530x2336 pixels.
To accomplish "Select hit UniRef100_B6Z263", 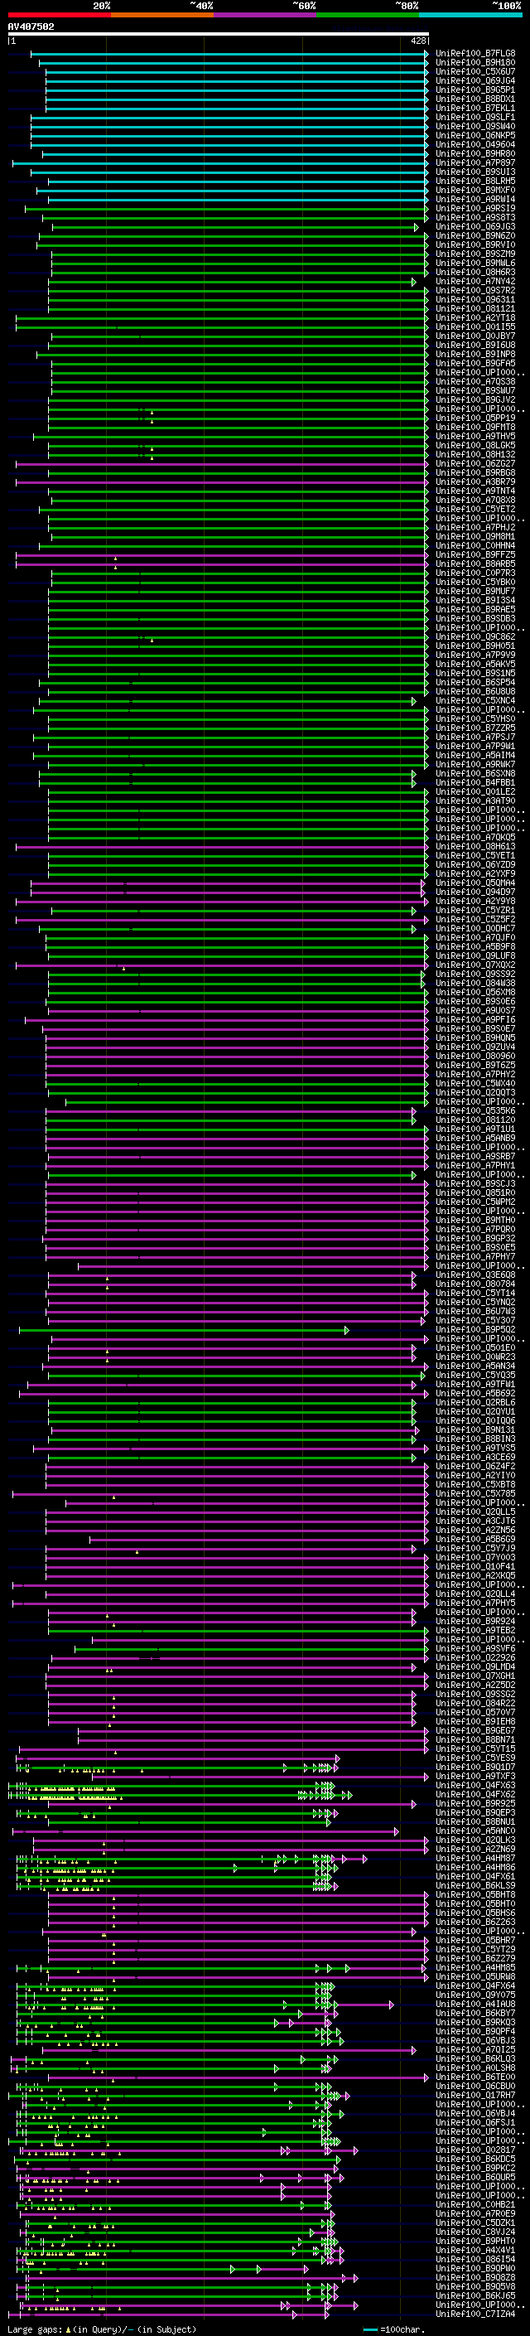I will click(x=475, y=1922).
